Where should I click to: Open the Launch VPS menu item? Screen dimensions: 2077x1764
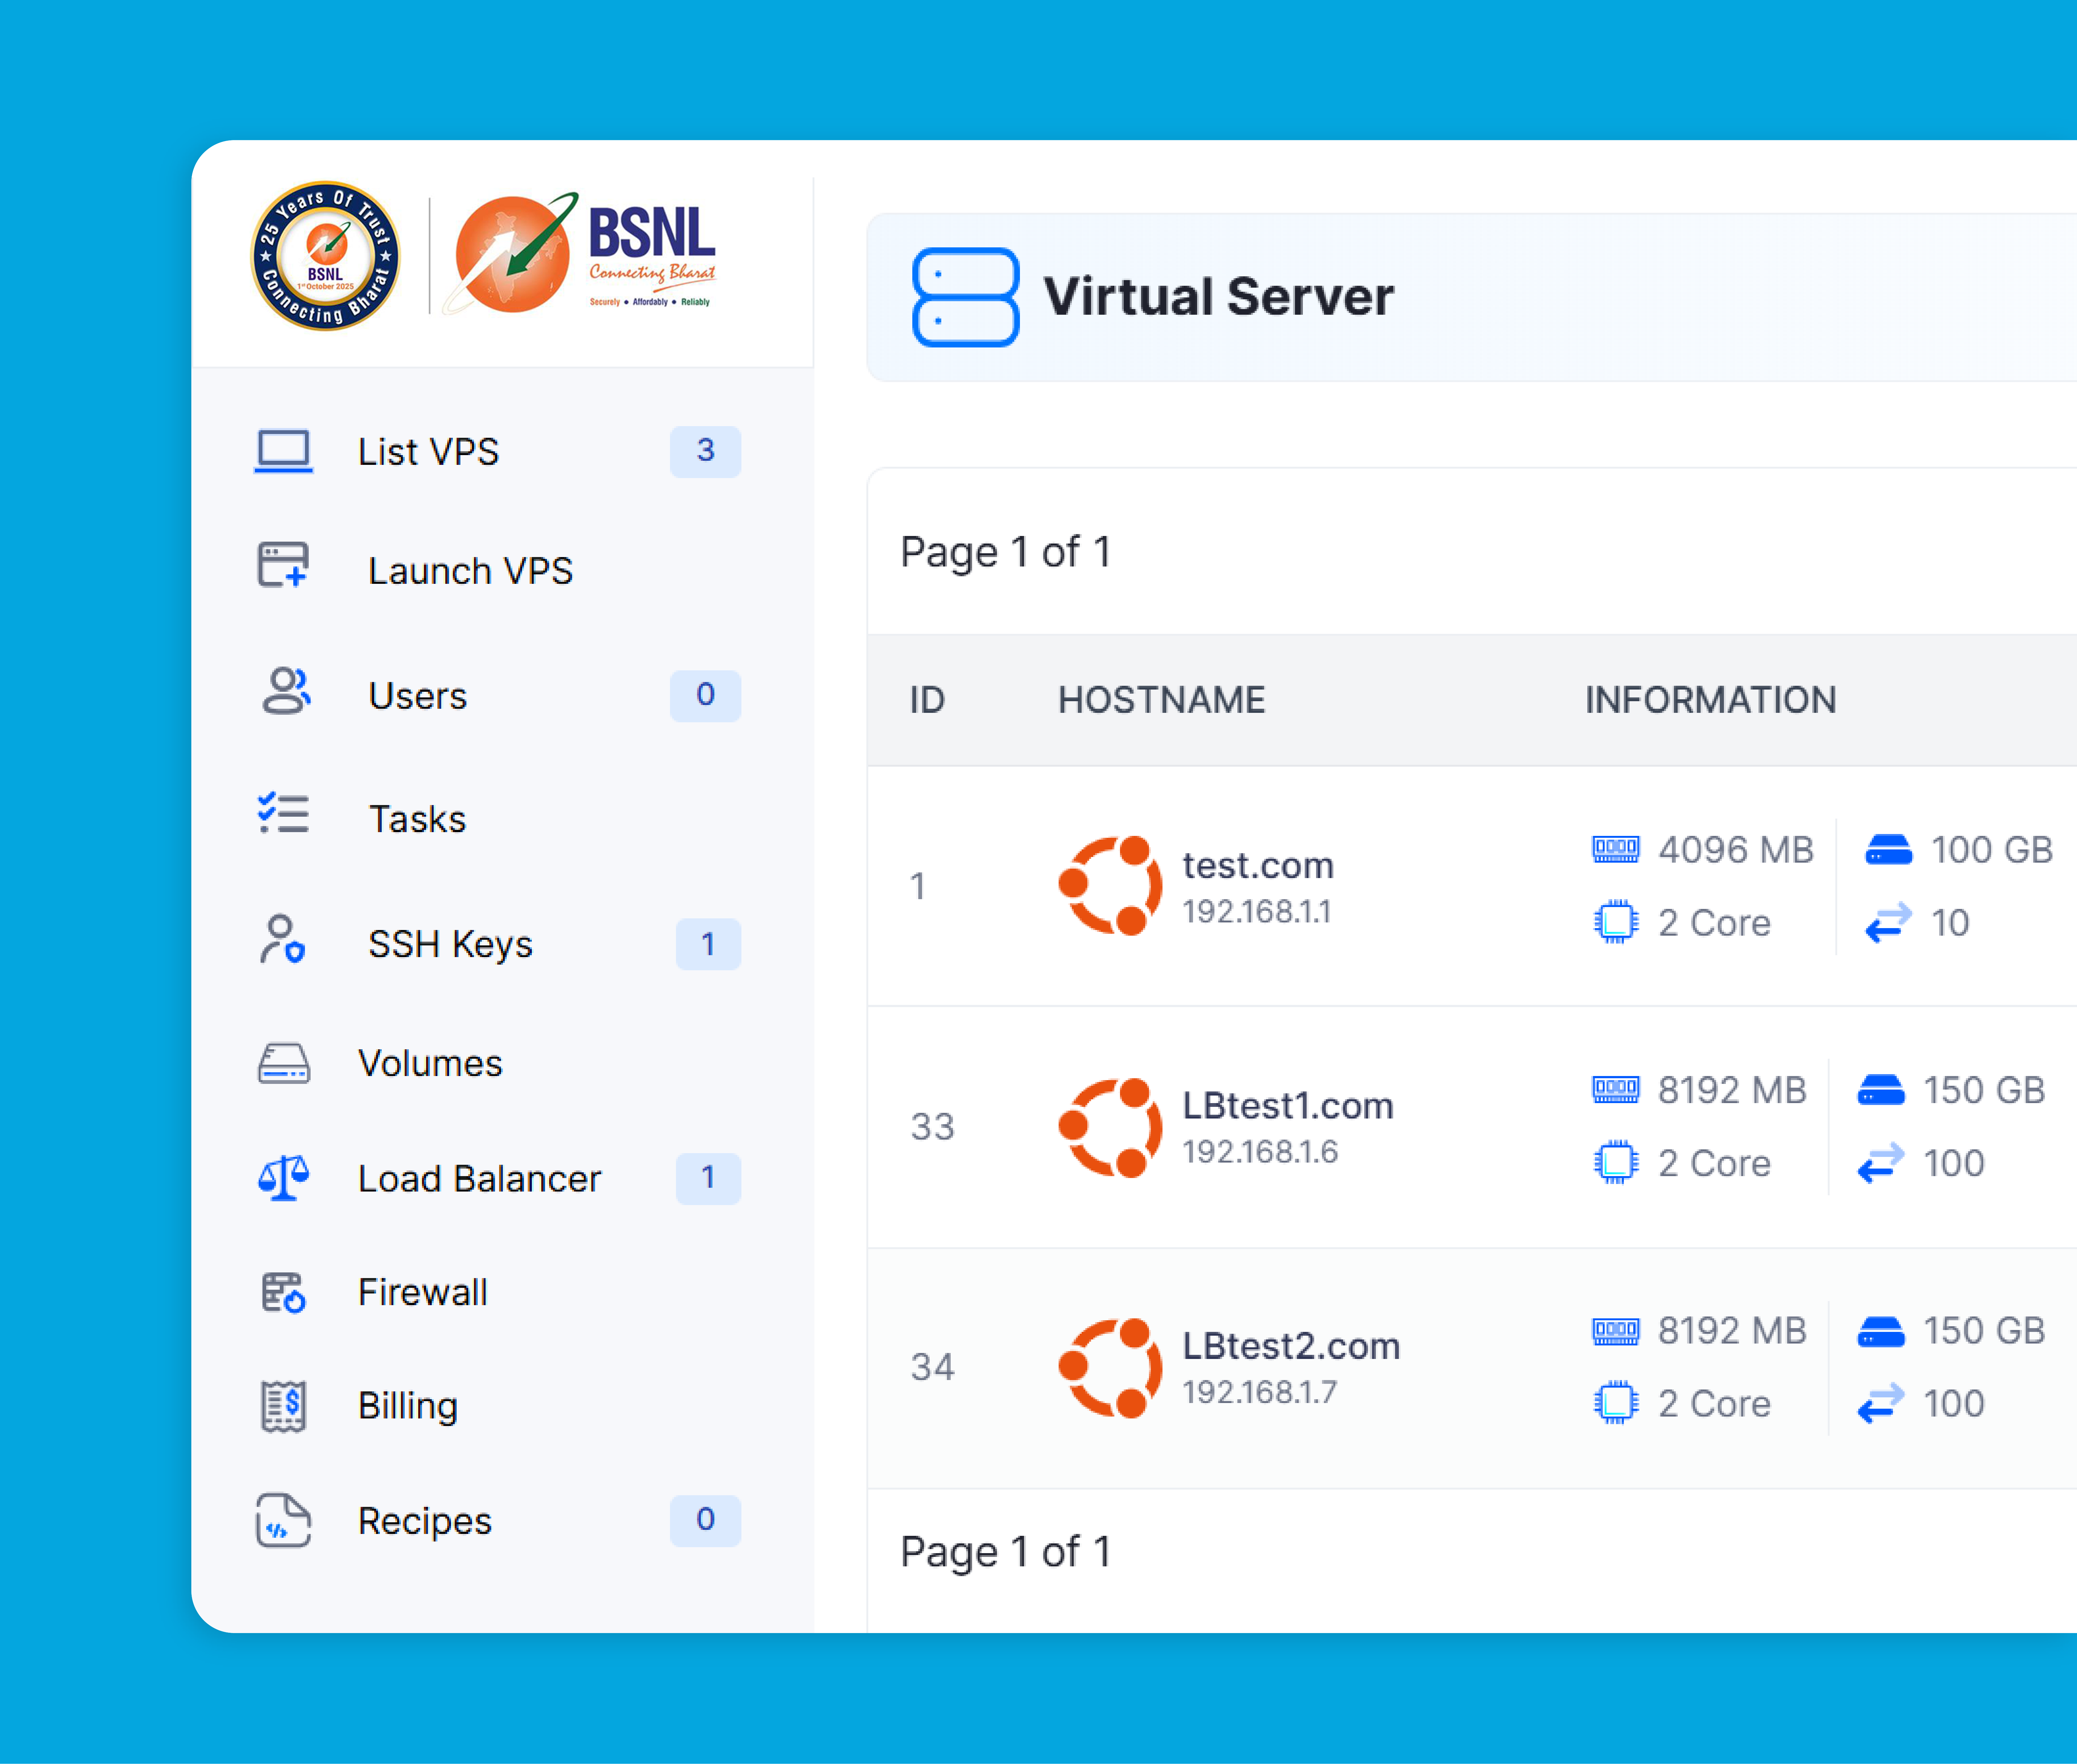470,571
